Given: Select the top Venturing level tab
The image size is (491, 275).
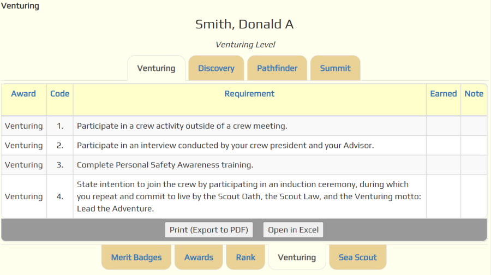Looking at the screenshot, I should pos(156,68).
